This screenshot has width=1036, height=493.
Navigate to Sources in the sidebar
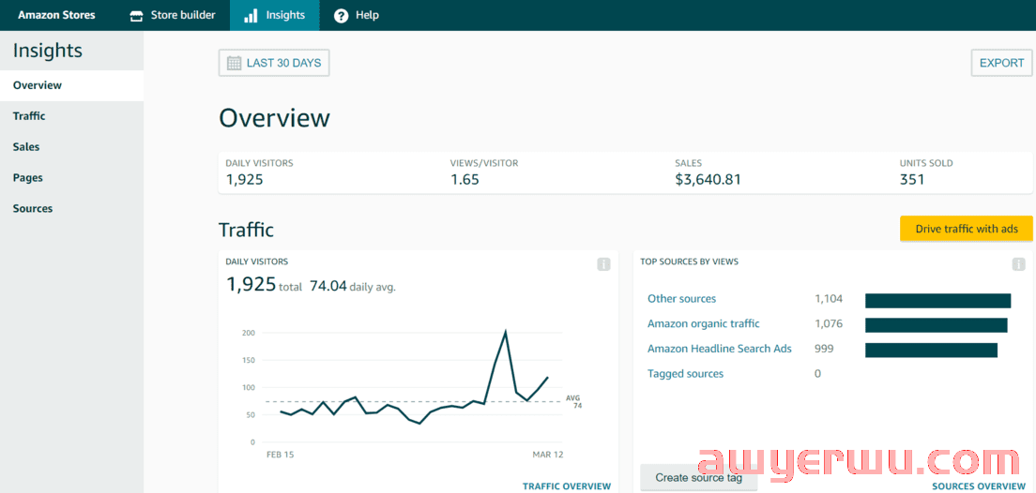[x=33, y=209]
